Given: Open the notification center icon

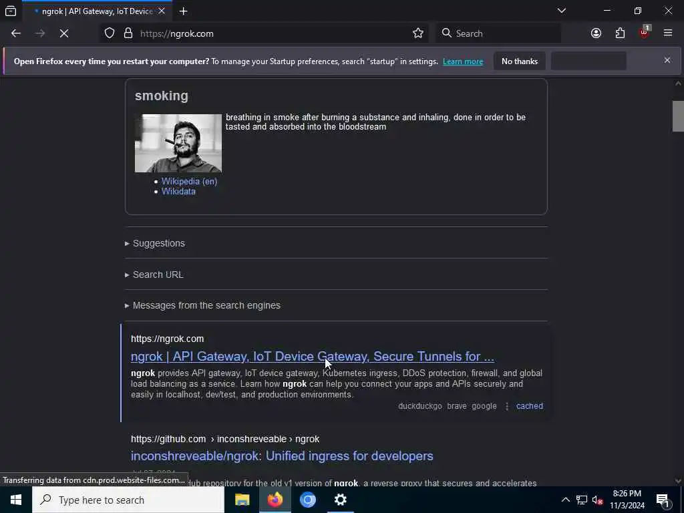Looking at the screenshot, I should click(663, 500).
